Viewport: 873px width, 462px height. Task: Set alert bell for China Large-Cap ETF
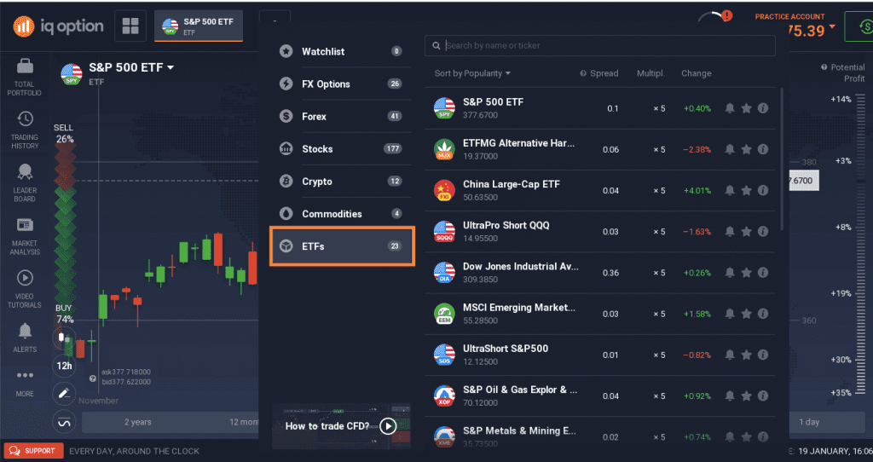click(x=730, y=190)
